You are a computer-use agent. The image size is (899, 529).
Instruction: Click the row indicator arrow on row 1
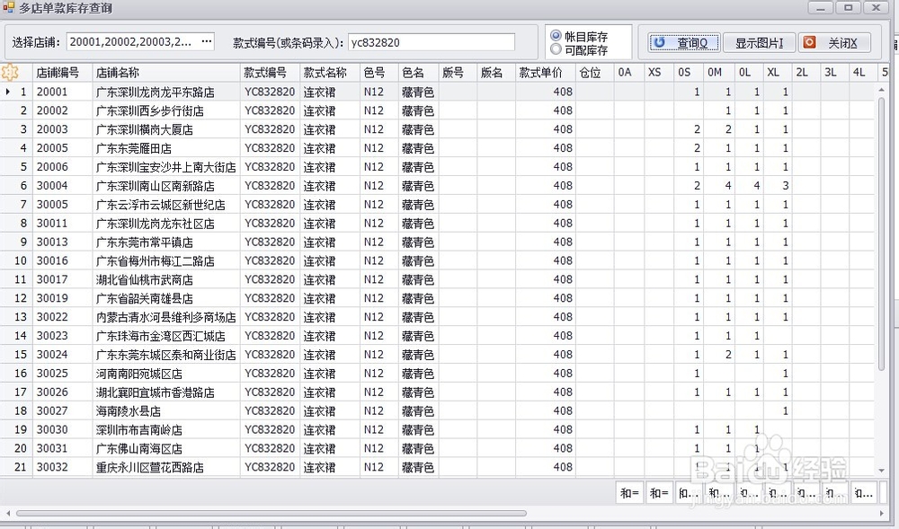pos(8,92)
